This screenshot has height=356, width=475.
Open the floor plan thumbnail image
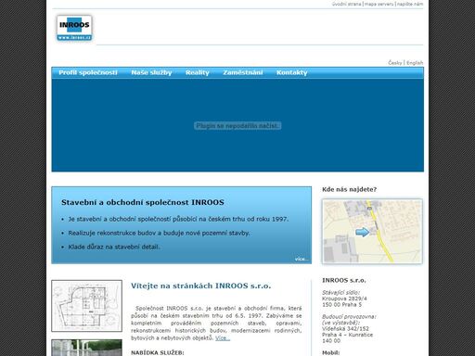click(86, 306)
